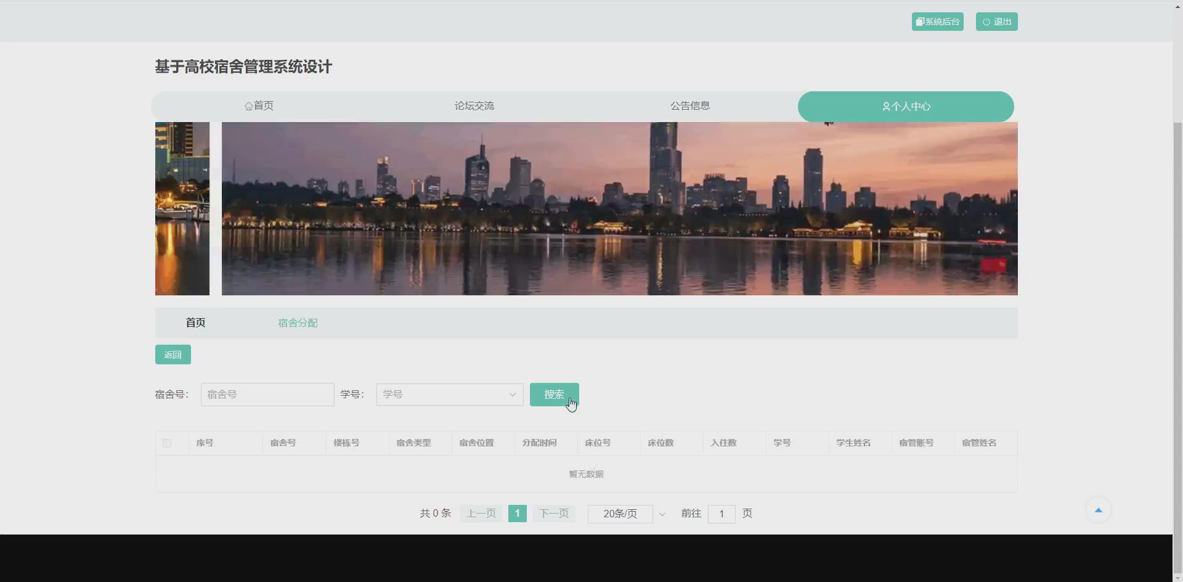Open the 20条/页 page size dropdown
1183x582 pixels.
[628, 514]
